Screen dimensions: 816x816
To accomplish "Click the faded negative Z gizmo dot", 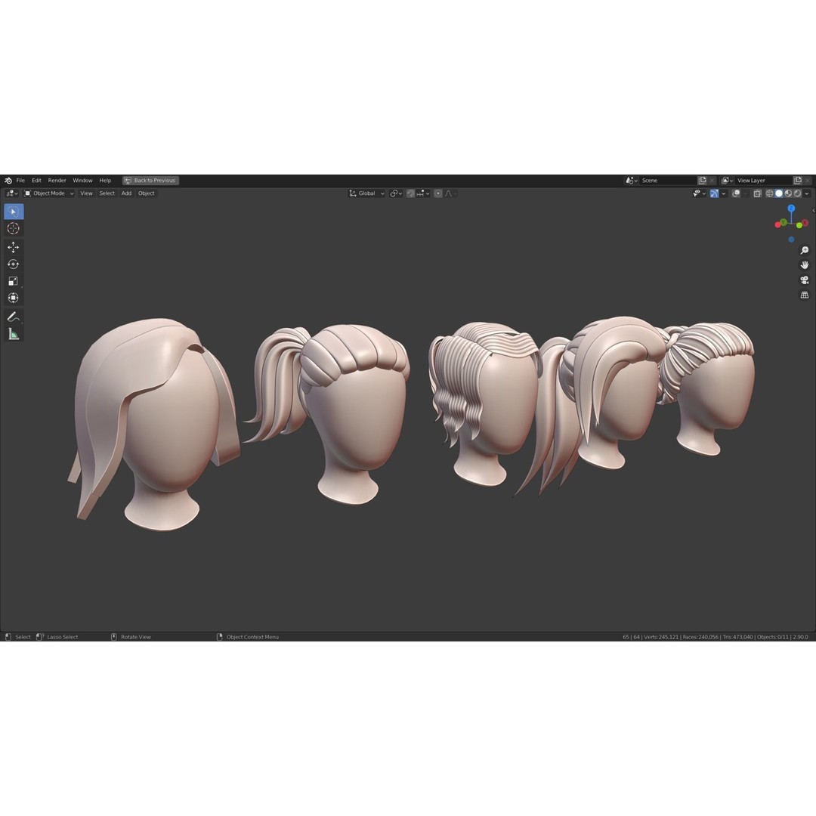I will point(791,240).
